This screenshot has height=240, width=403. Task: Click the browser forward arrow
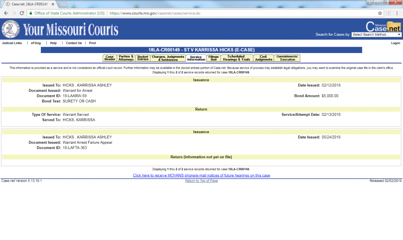pos(14,13)
